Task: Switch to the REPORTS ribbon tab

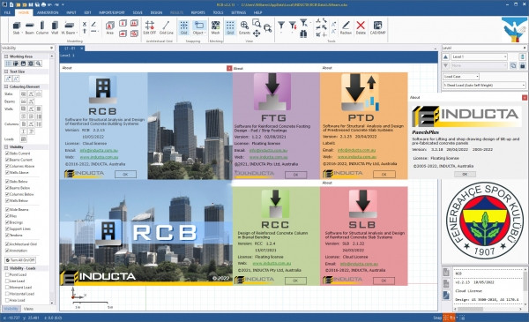Action: pos(198,12)
